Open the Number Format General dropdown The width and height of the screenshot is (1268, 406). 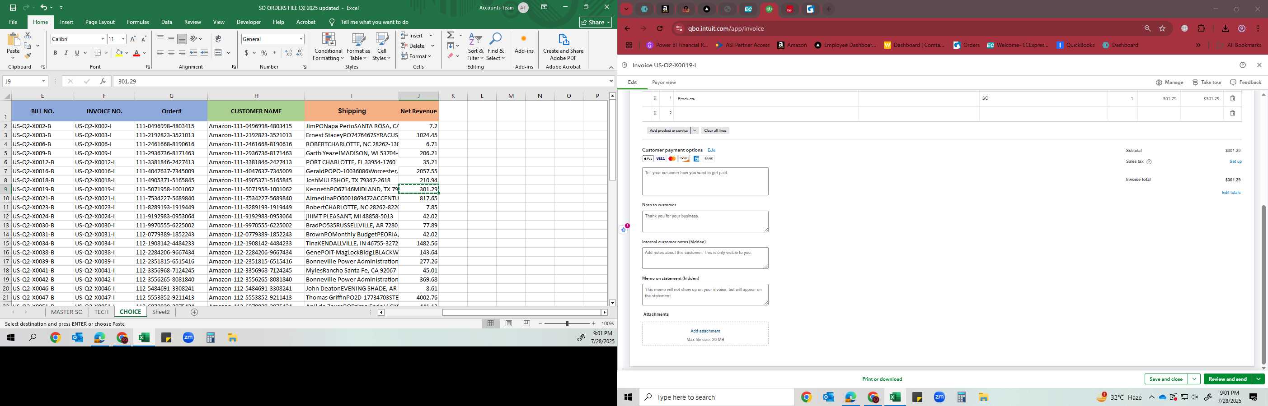coord(301,39)
